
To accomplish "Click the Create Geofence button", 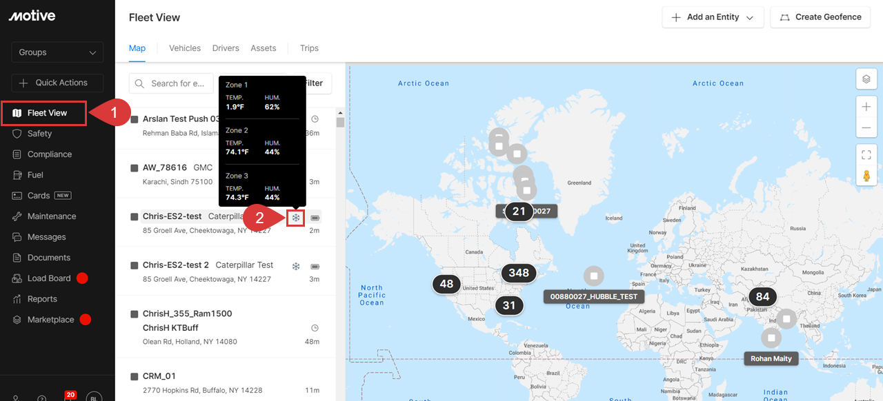I will coord(820,17).
